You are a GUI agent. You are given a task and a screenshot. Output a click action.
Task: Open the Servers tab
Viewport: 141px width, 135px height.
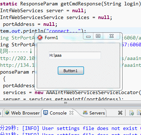click(94, 113)
